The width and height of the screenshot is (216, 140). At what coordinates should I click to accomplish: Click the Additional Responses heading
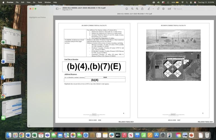click(71, 74)
